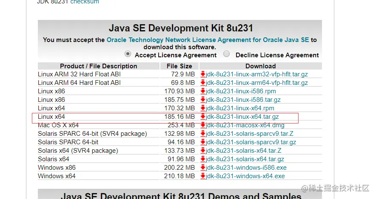Download jdk-8u231-linux-x64.tar.gz link
The image size is (376, 199).
click(242, 117)
